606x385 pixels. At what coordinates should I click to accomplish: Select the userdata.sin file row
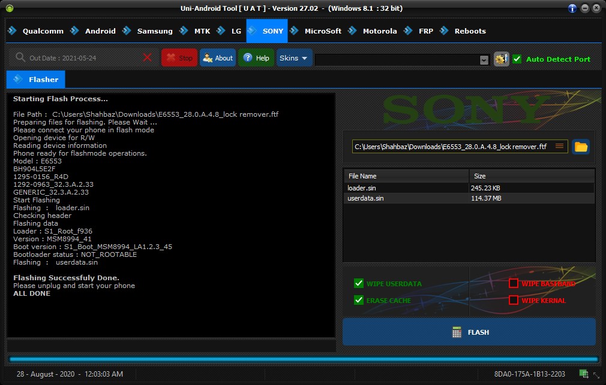(469, 198)
